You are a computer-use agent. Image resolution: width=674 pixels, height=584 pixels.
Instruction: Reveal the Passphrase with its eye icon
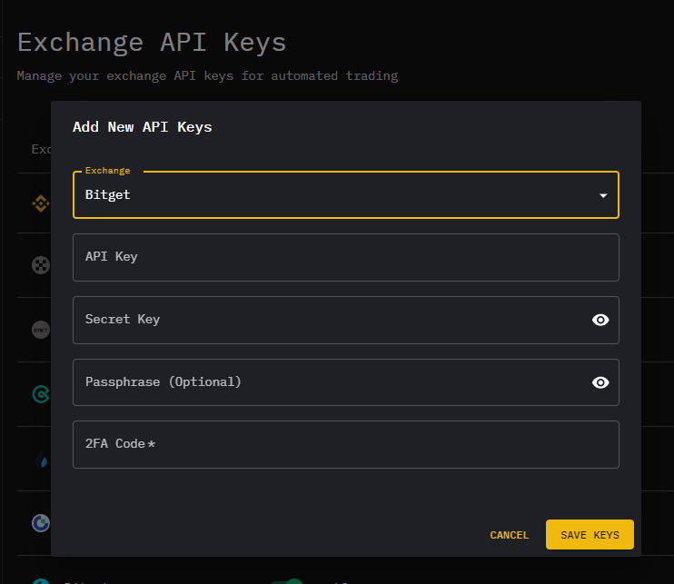click(x=600, y=382)
